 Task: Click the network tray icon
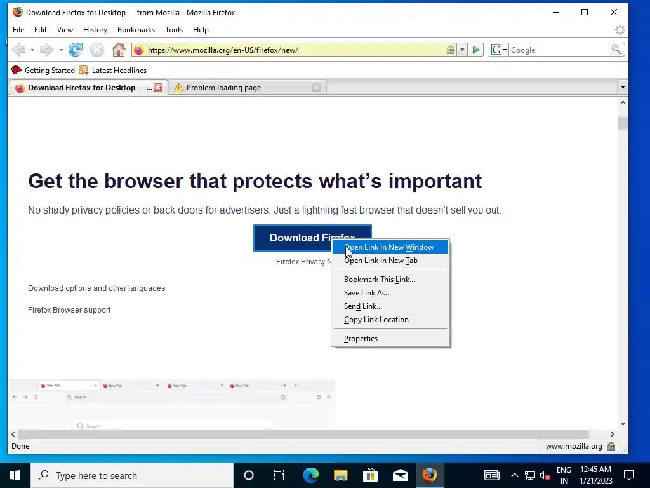point(530,475)
